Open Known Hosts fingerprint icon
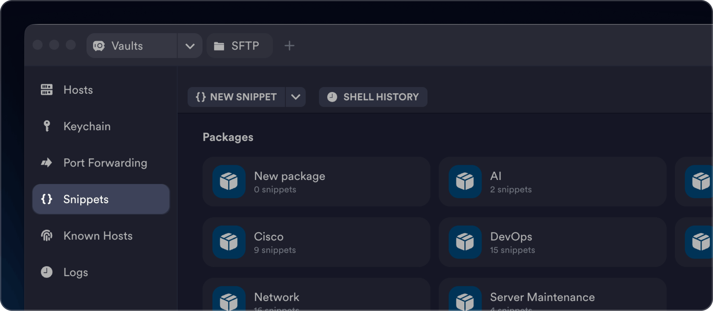 click(46, 236)
